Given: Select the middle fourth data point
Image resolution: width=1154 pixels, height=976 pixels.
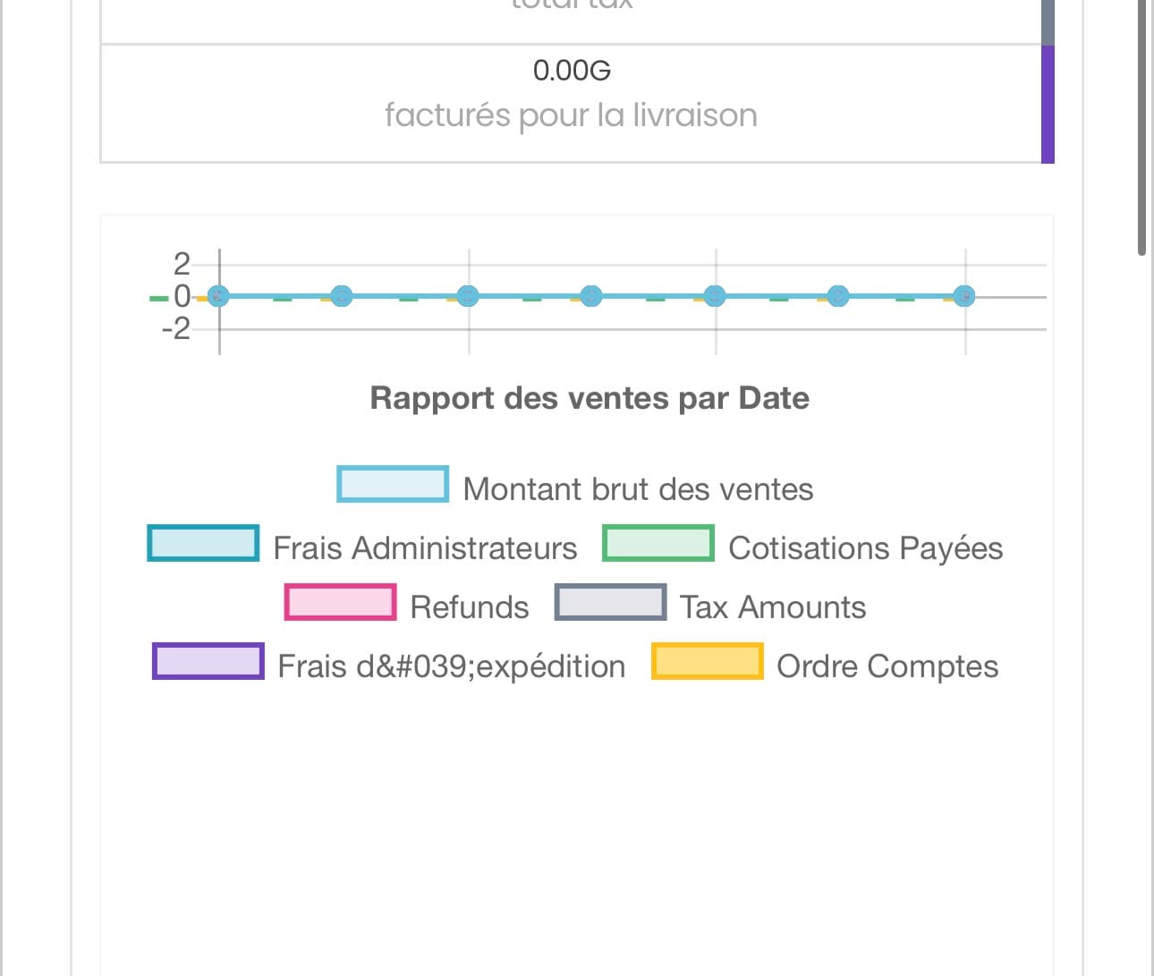Looking at the screenshot, I should (590, 296).
